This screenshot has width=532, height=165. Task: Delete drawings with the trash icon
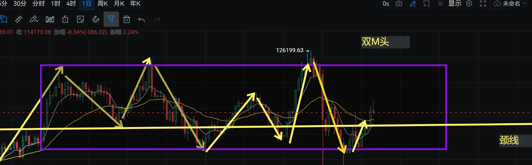pos(127,19)
